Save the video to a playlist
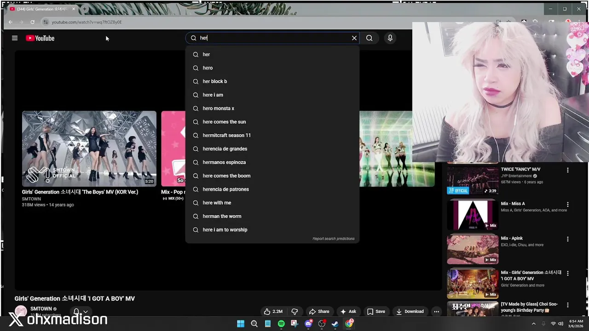The width and height of the screenshot is (589, 331). [x=376, y=311]
